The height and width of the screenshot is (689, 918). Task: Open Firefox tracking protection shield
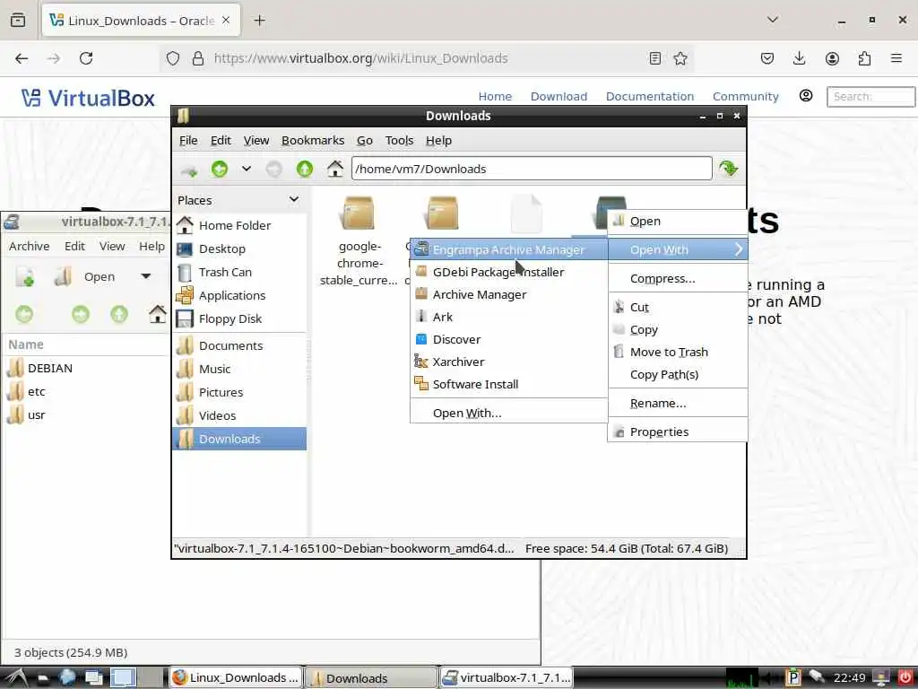[x=173, y=58]
